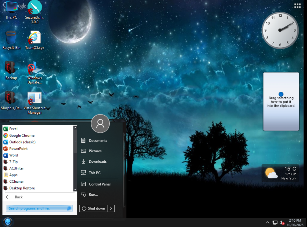
Task: Click the AC3Filter folder icon
Action: (6, 168)
